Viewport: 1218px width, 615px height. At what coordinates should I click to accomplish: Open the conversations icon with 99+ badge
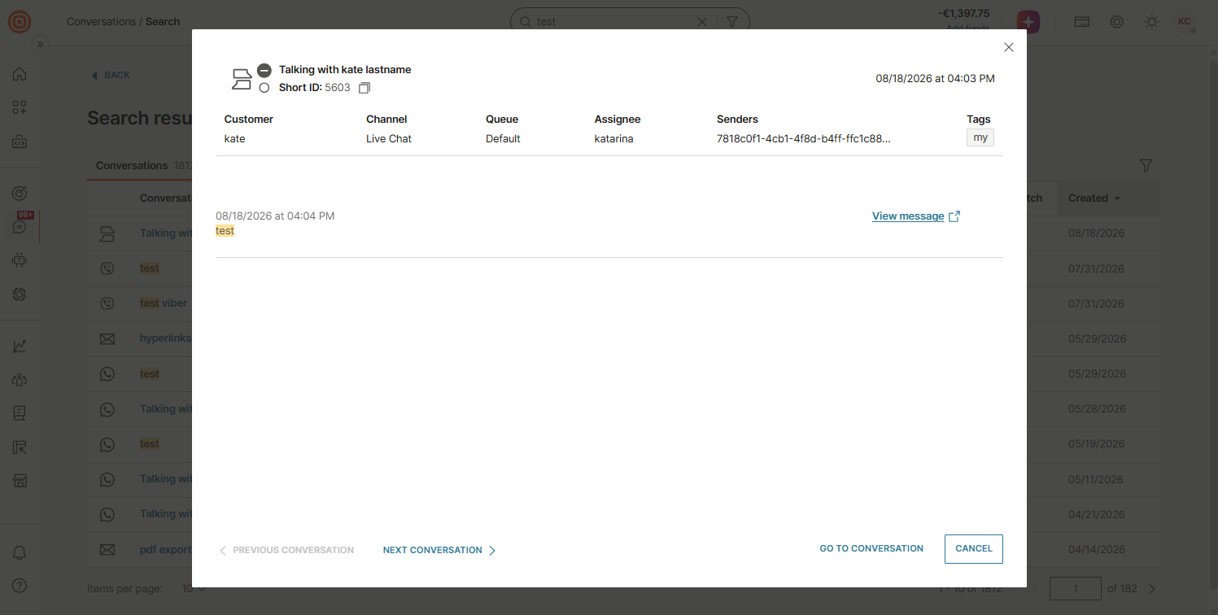tap(20, 225)
